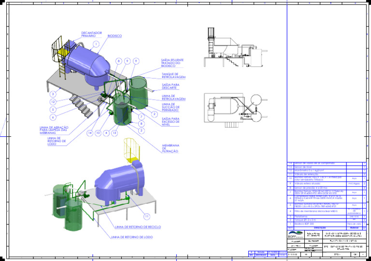Click the DECANTADOR PRIMÁRIO label
This screenshot has width=371, height=261.
tap(91, 34)
